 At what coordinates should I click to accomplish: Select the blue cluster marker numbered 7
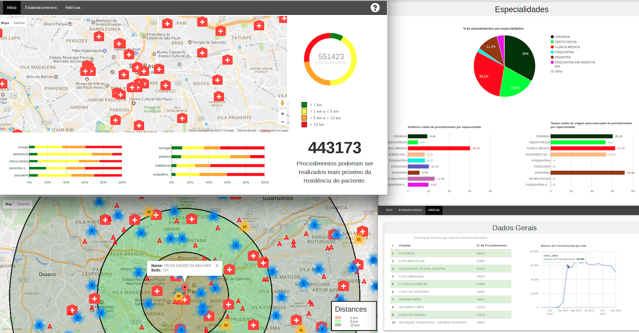(118, 215)
